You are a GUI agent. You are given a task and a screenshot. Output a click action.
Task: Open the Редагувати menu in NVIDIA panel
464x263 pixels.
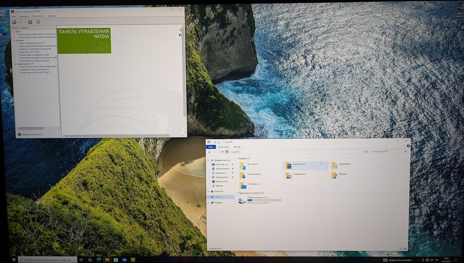coord(24,16)
